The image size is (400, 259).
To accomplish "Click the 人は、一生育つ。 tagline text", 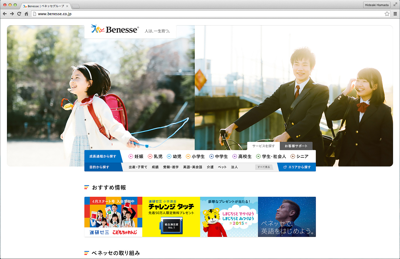I will [157, 31].
